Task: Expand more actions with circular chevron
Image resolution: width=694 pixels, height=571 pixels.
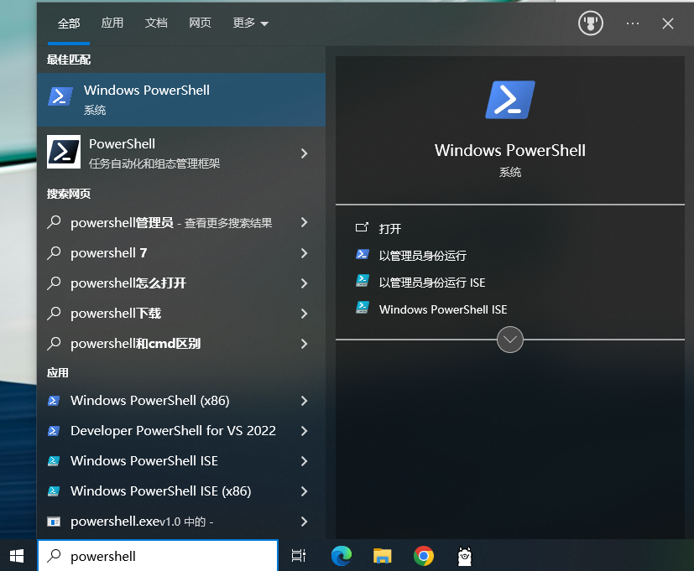Action: coord(510,340)
